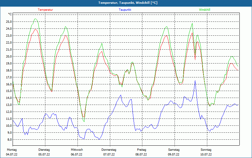Select the Sonntag 10.07.22 axis label
The width and height of the screenshot is (252, 158).
point(206,152)
